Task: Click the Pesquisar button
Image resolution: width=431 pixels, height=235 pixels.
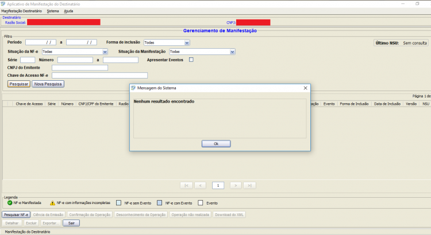Action: [19, 84]
